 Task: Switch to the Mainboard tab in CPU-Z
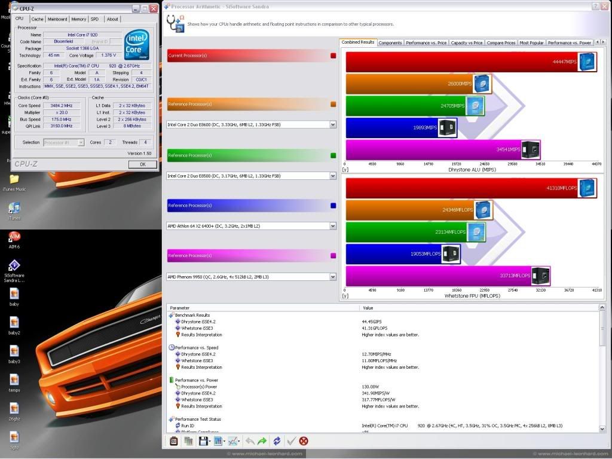[57, 19]
